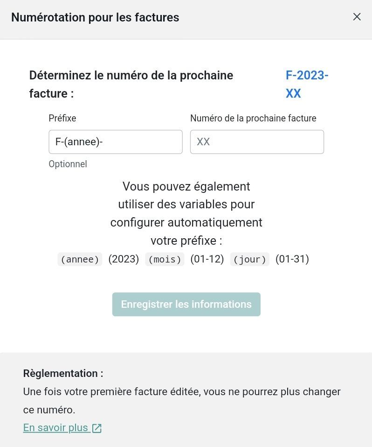
Task: Click the next invoice number field
Action: click(x=257, y=142)
